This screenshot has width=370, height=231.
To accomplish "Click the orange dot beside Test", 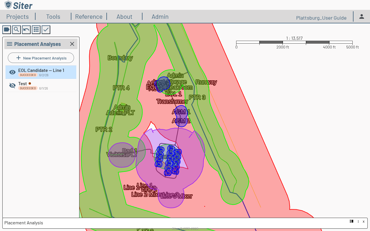I will (x=30, y=83).
